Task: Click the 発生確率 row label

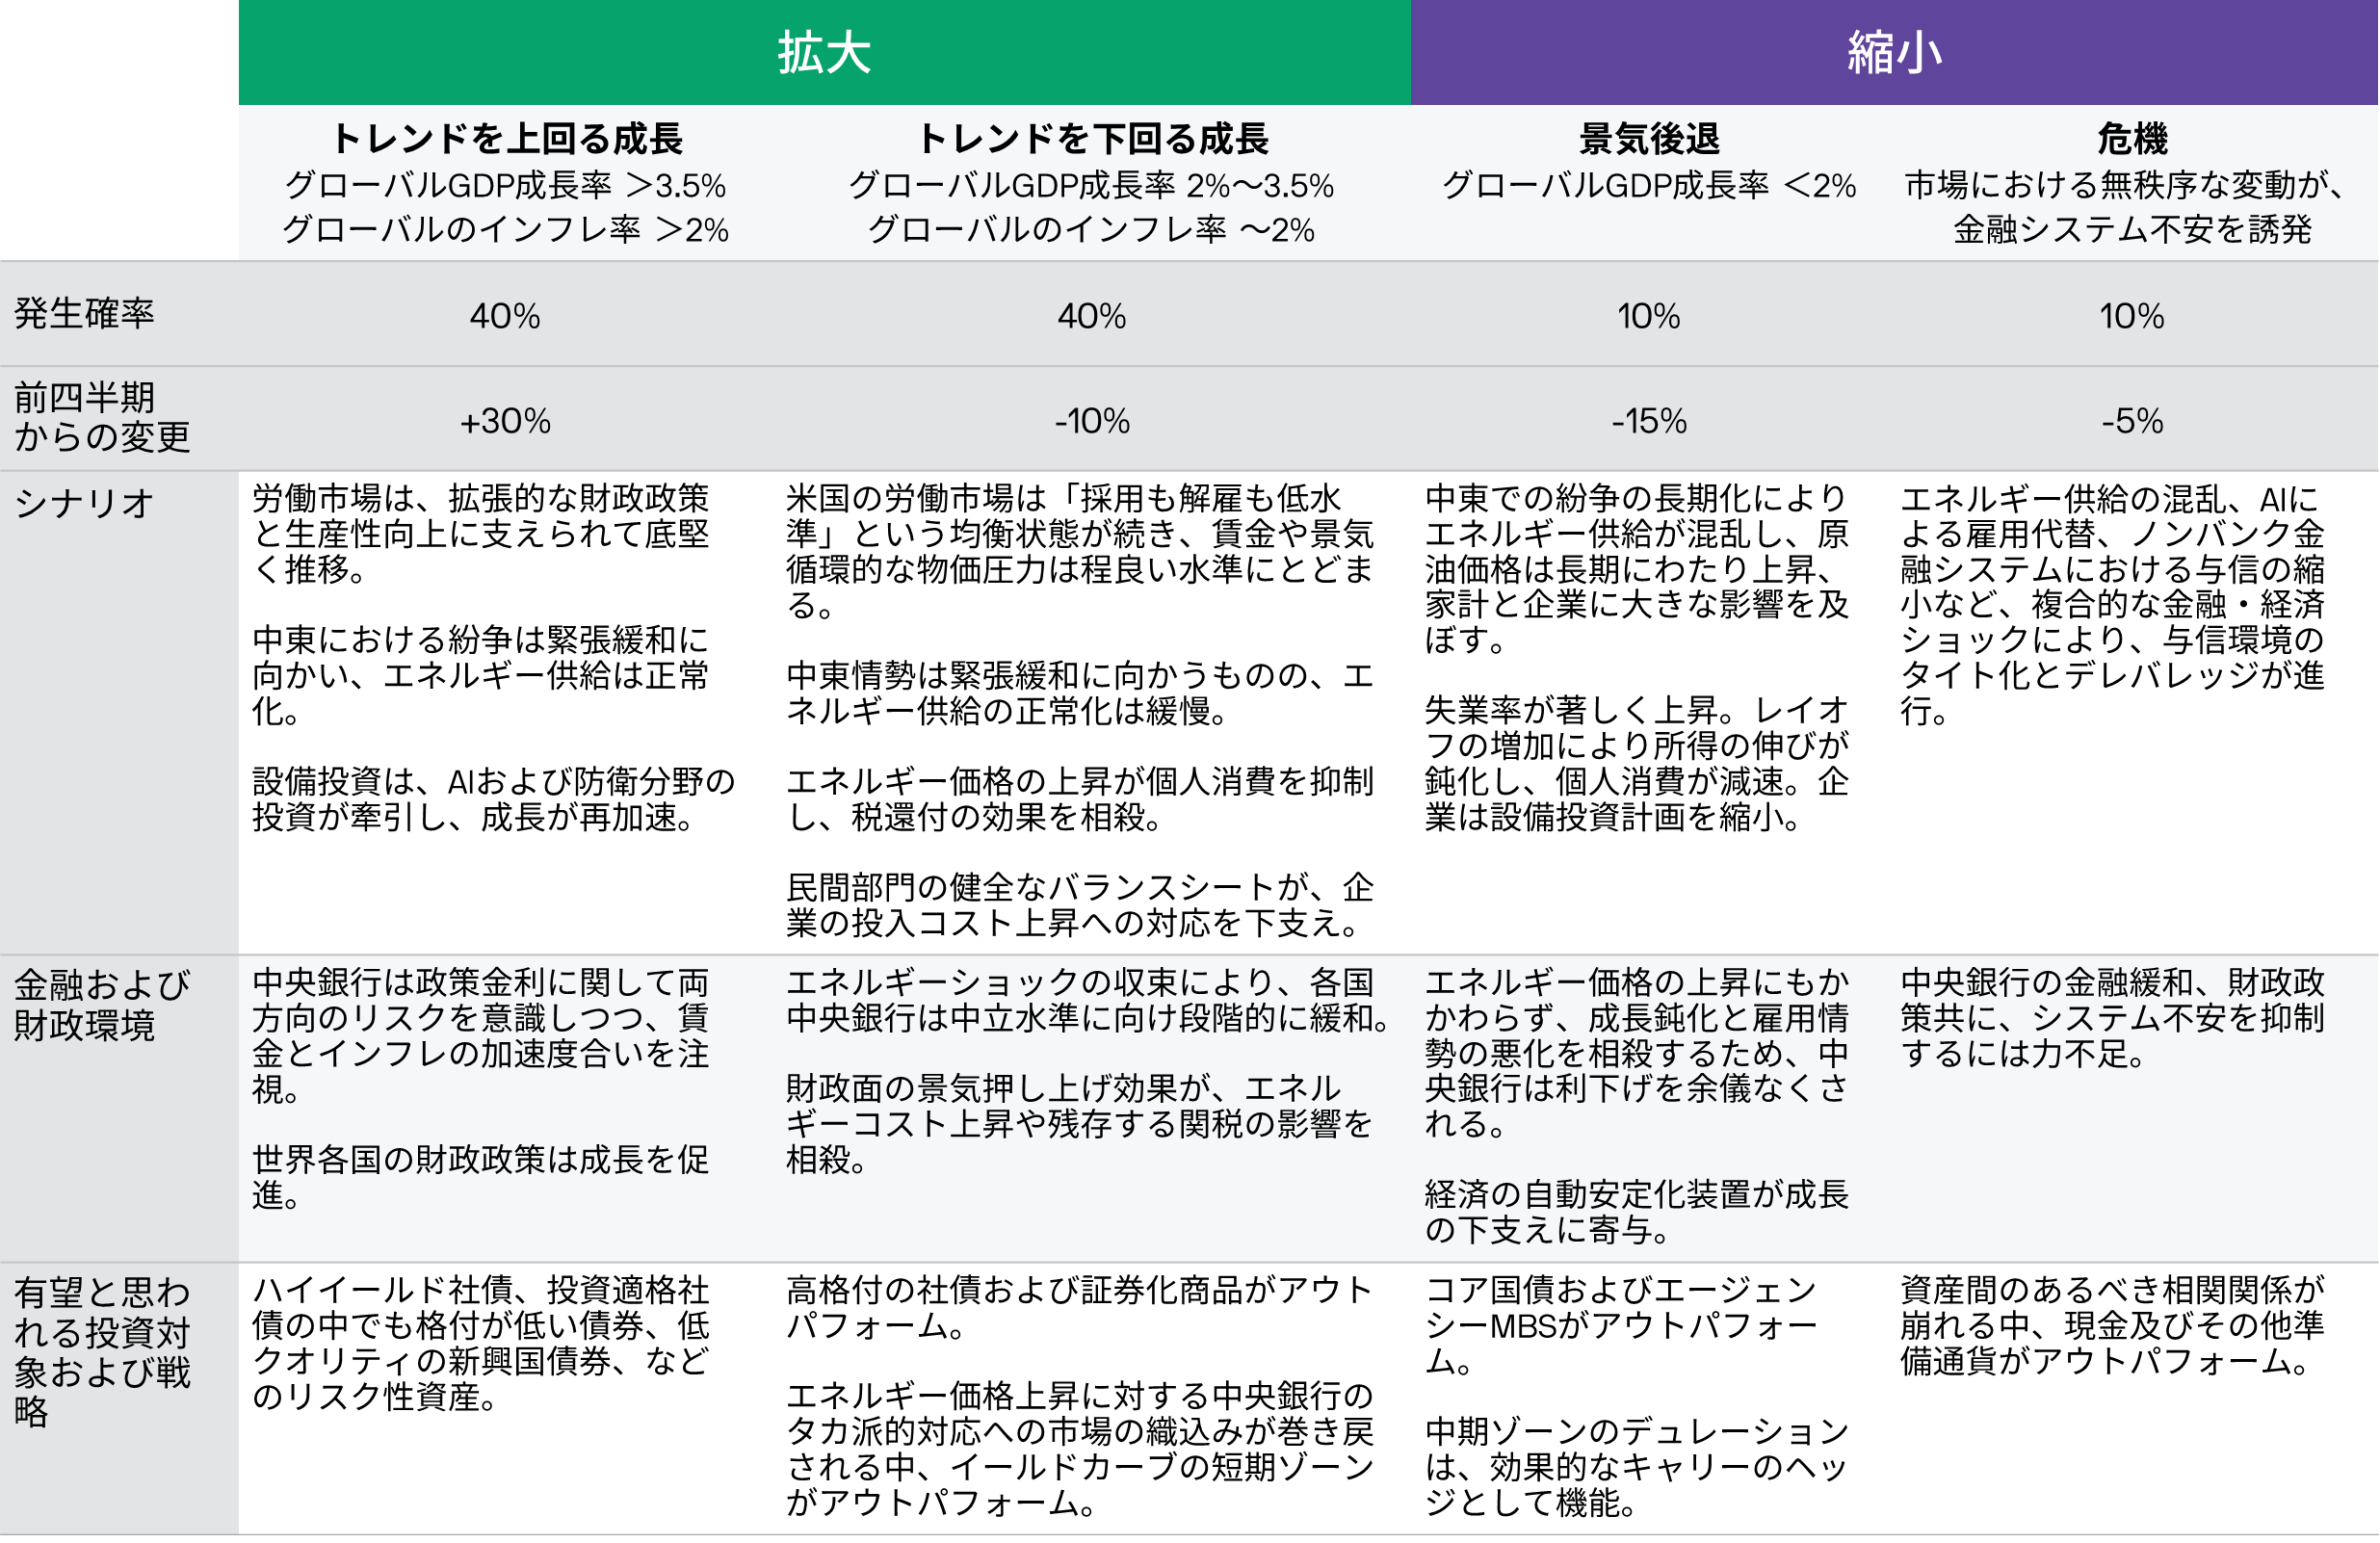Action: click(x=84, y=313)
